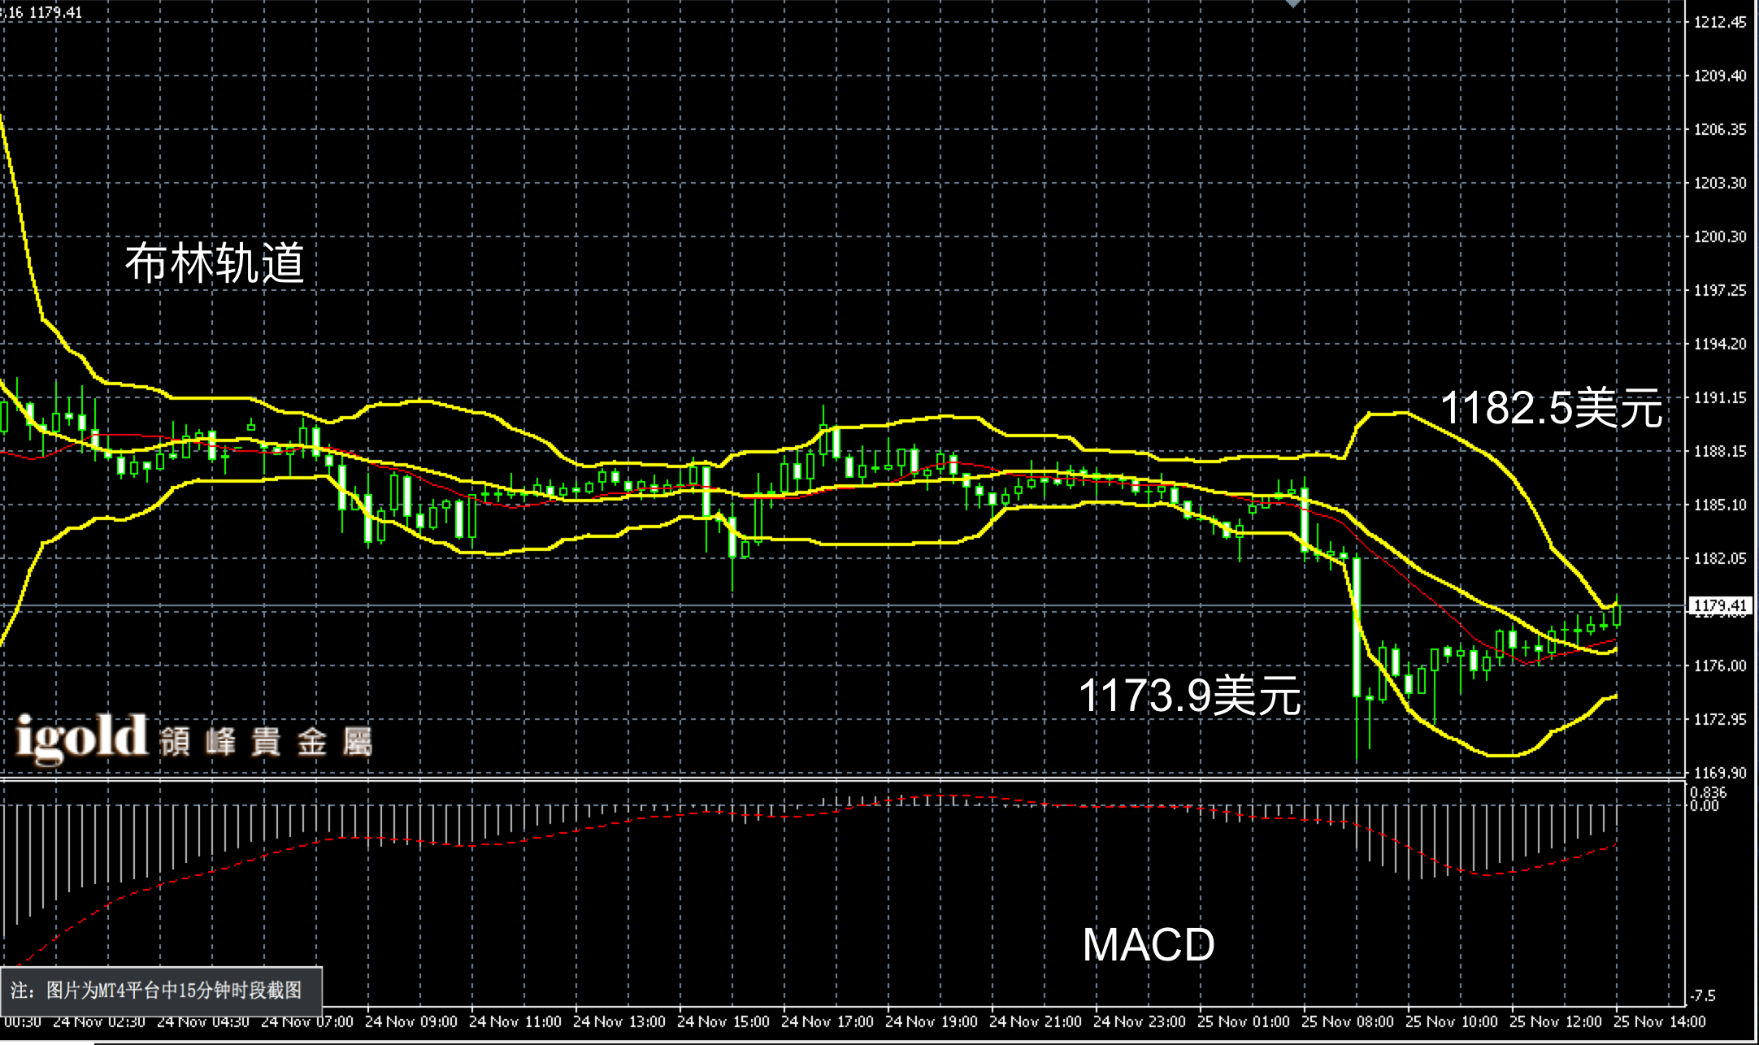Click the MACD 0.836 scale value
This screenshot has width=1759, height=1045.
(1707, 793)
